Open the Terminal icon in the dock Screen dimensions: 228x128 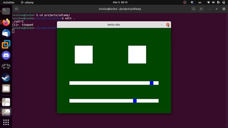pyautogui.click(x=6, y=11)
